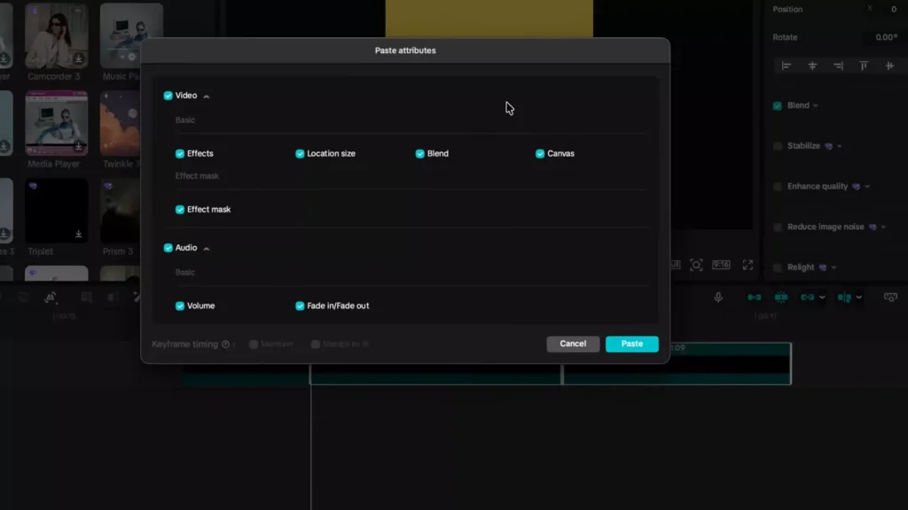Collapse the Audio attributes section
The height and width of the screenshot is (510, 908).
206,248
